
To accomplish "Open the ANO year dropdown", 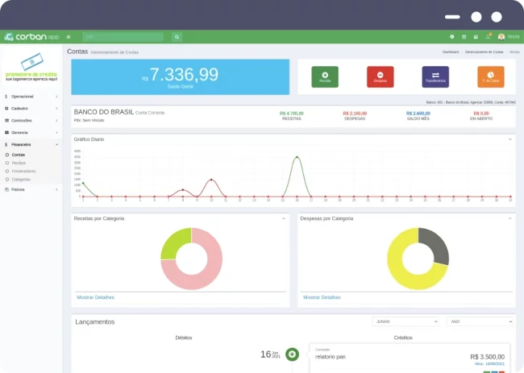I will coord(479,321).
